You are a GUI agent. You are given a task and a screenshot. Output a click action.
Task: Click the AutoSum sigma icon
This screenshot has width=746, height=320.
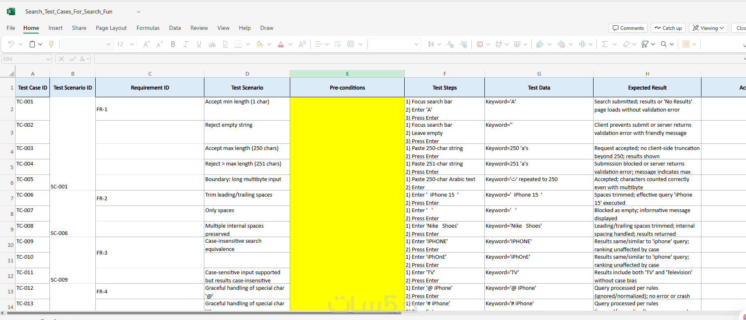[x=605, y=44]
